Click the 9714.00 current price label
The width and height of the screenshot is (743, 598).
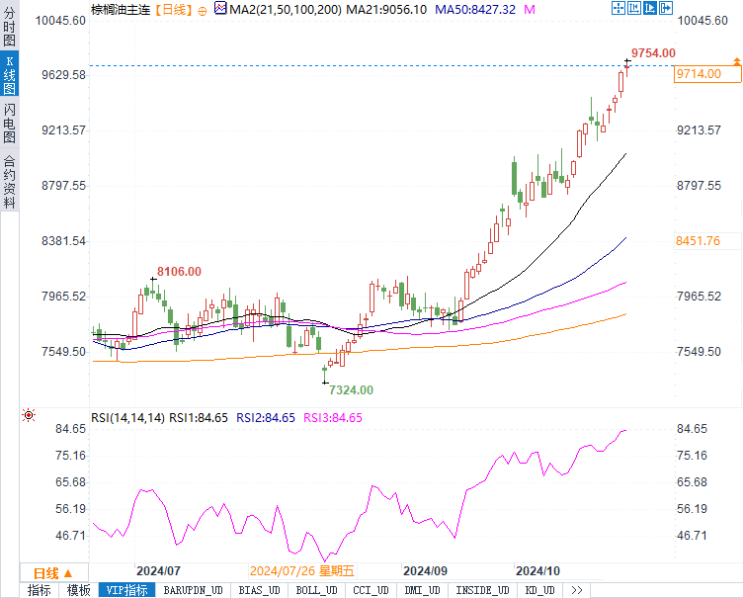[698, 74]
